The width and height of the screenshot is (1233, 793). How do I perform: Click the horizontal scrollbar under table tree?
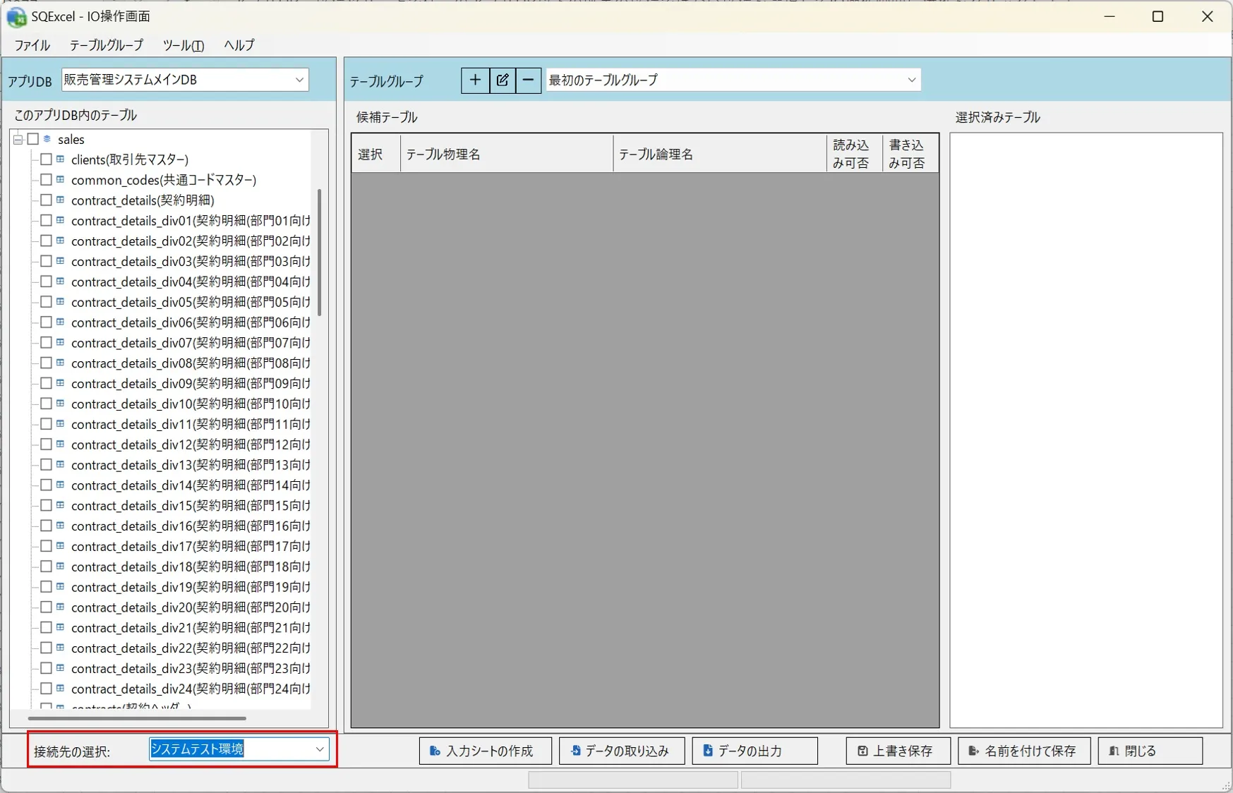(x=137, y=718)
